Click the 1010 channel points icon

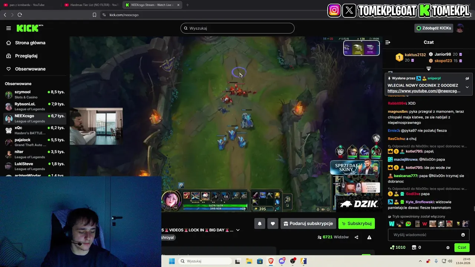click(x=392, y=248)
